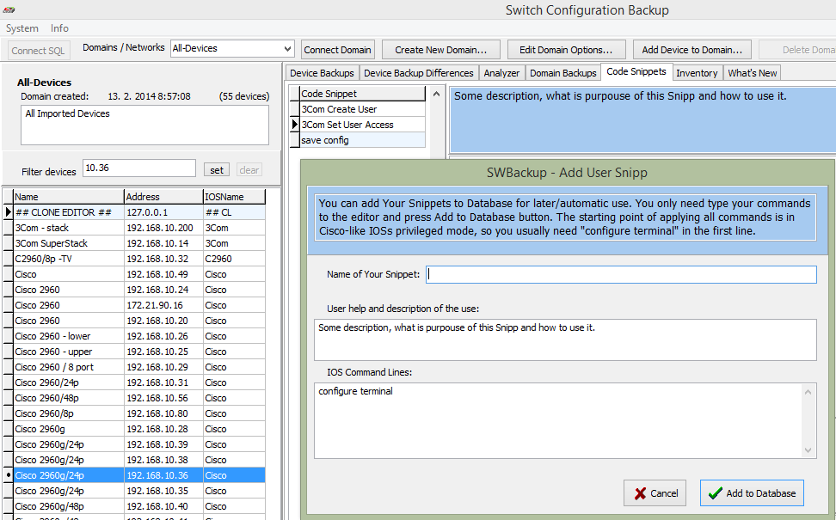Open the Domain Backups tab
Screen dimensions: 836x520
pos(563,73)
